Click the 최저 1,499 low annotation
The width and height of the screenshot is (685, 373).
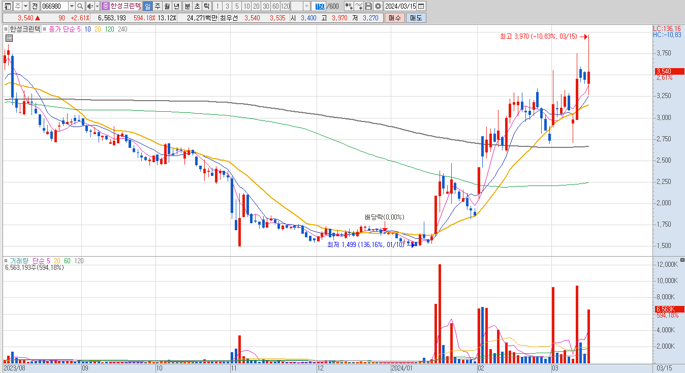click(366, 244)
